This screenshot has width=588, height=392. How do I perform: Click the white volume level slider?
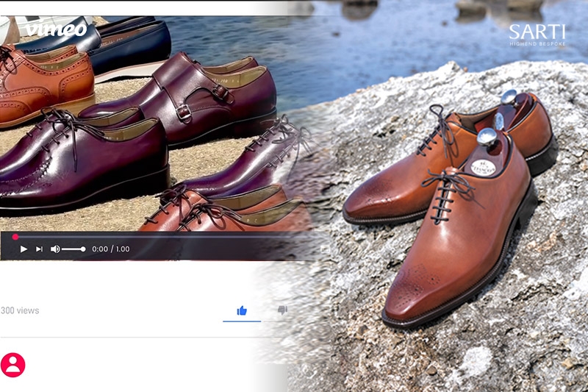(73, 249)
